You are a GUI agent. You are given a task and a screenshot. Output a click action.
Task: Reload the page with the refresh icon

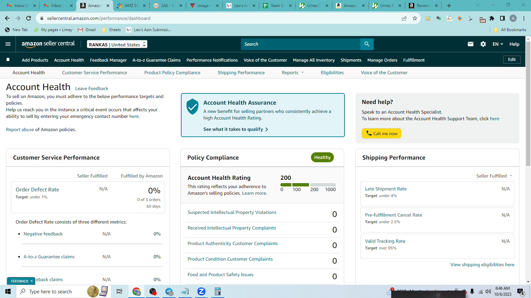click(29, 18)
